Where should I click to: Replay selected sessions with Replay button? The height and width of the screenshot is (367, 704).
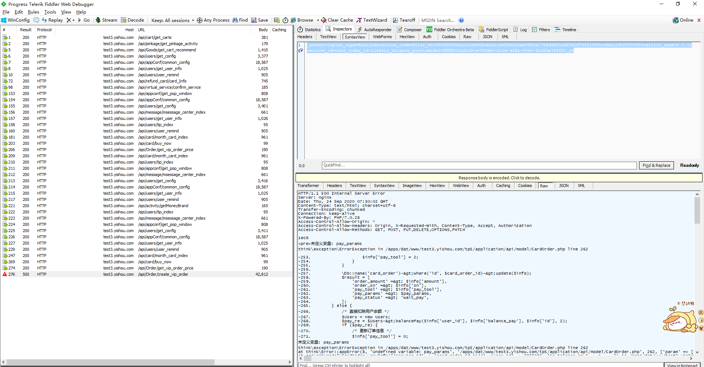pos(52,20)
